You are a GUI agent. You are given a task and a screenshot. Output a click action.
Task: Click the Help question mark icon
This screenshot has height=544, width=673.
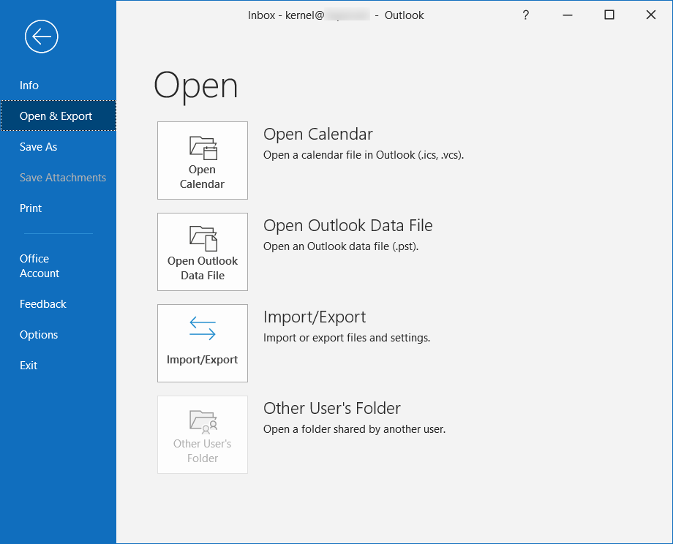coord(526,15)
